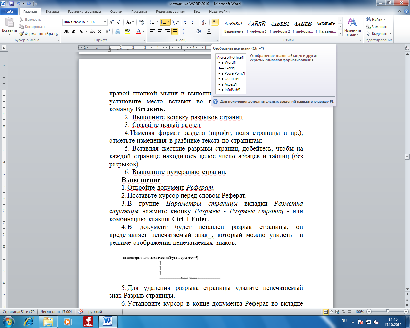The image size is (410, 328).
Task: Click the volume speaker tray icon
Action: 376,322
